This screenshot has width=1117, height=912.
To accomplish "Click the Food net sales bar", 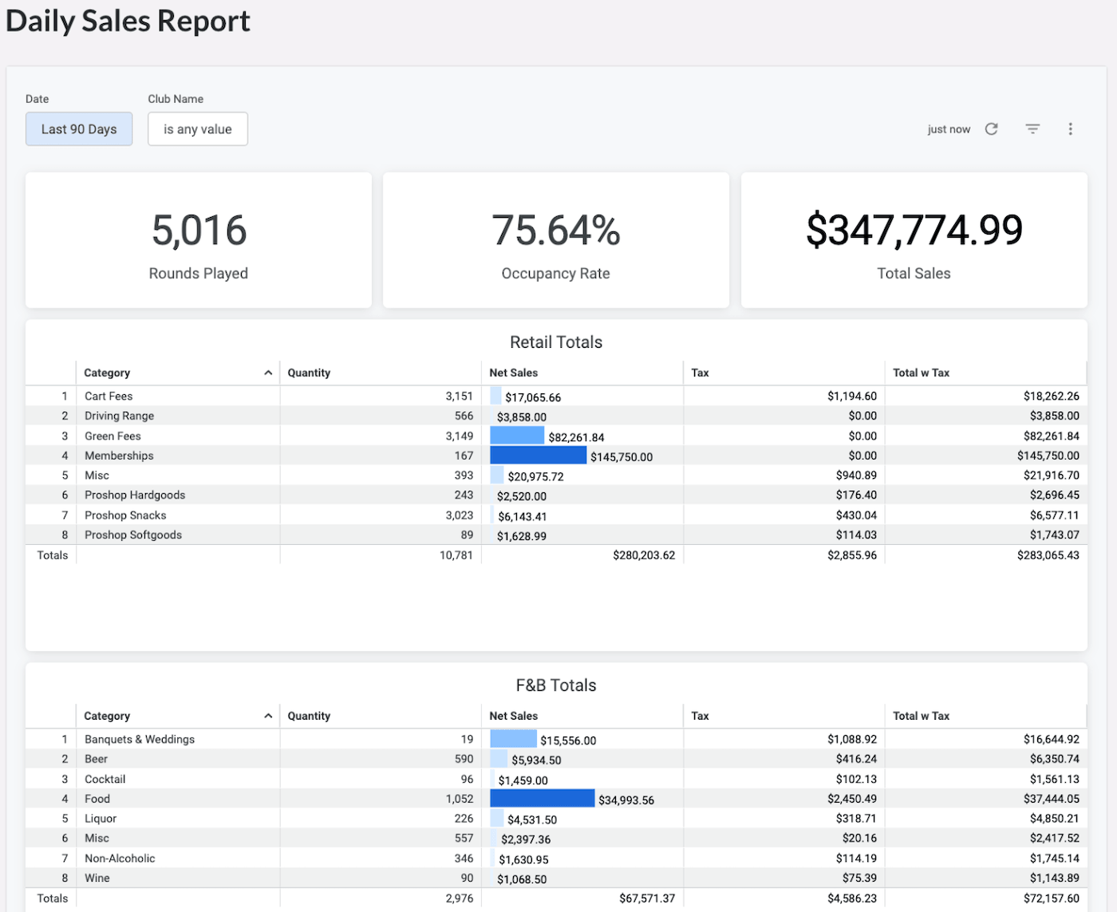I will 542,799.
